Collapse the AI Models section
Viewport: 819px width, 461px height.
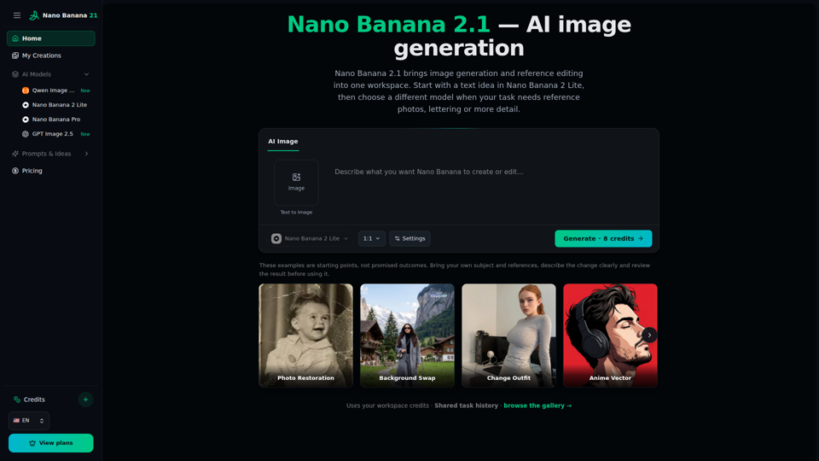click(50, 74)
